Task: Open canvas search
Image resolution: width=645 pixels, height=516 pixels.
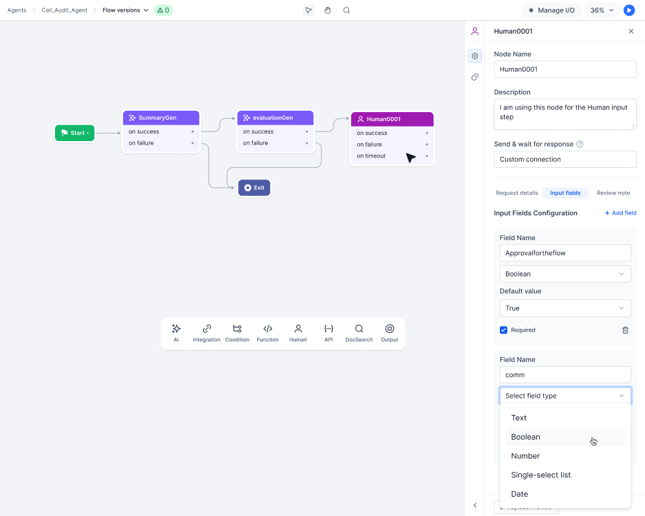Action: coord(346,10)
